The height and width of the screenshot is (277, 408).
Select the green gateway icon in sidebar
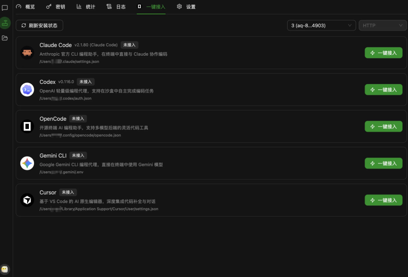tap(5, 23)
